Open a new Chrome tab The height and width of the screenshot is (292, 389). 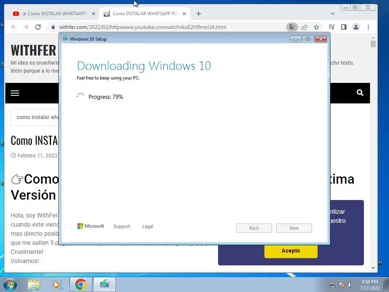198,14
